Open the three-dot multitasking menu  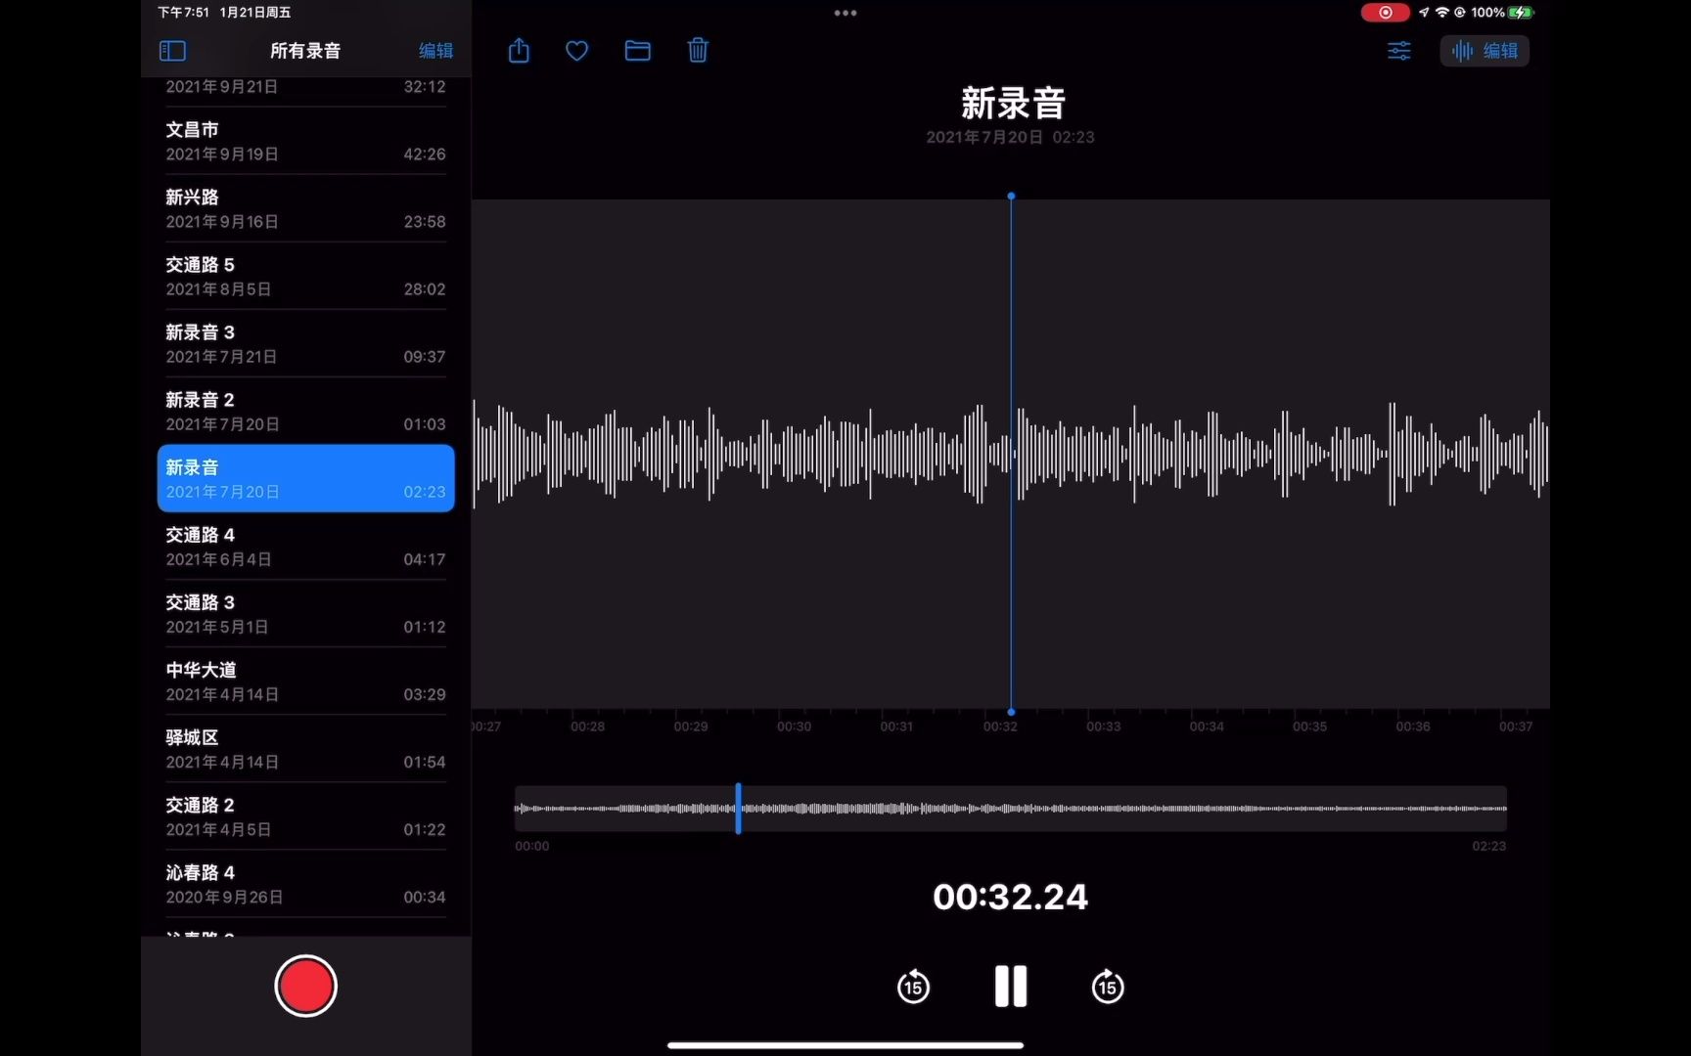[845, 13]
